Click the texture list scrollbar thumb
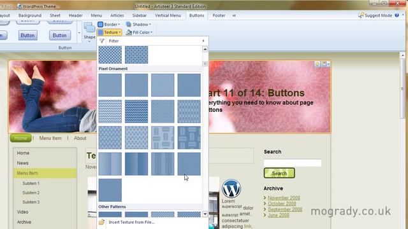 click(205, 64)
